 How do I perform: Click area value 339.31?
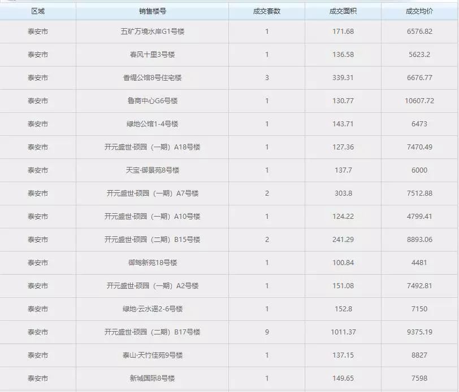pos(343,78)
